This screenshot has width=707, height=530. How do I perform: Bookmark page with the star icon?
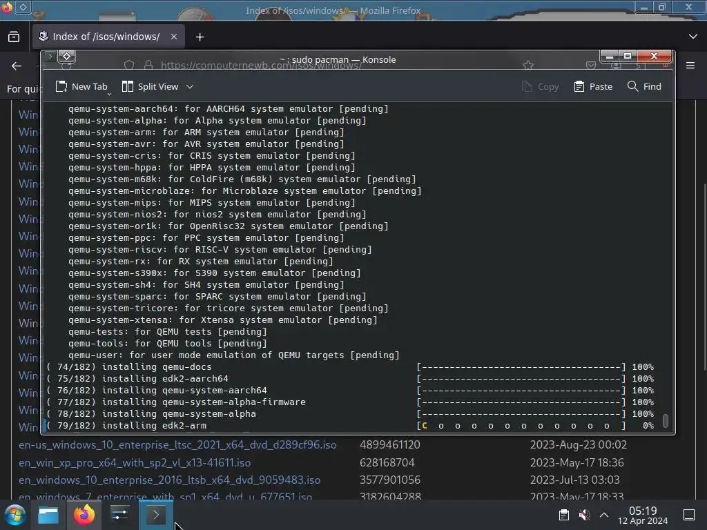(528, 66)
